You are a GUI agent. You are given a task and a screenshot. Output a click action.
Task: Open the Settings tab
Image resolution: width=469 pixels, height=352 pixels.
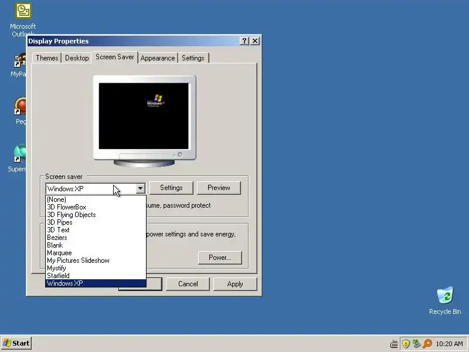(x=193, y=58)
